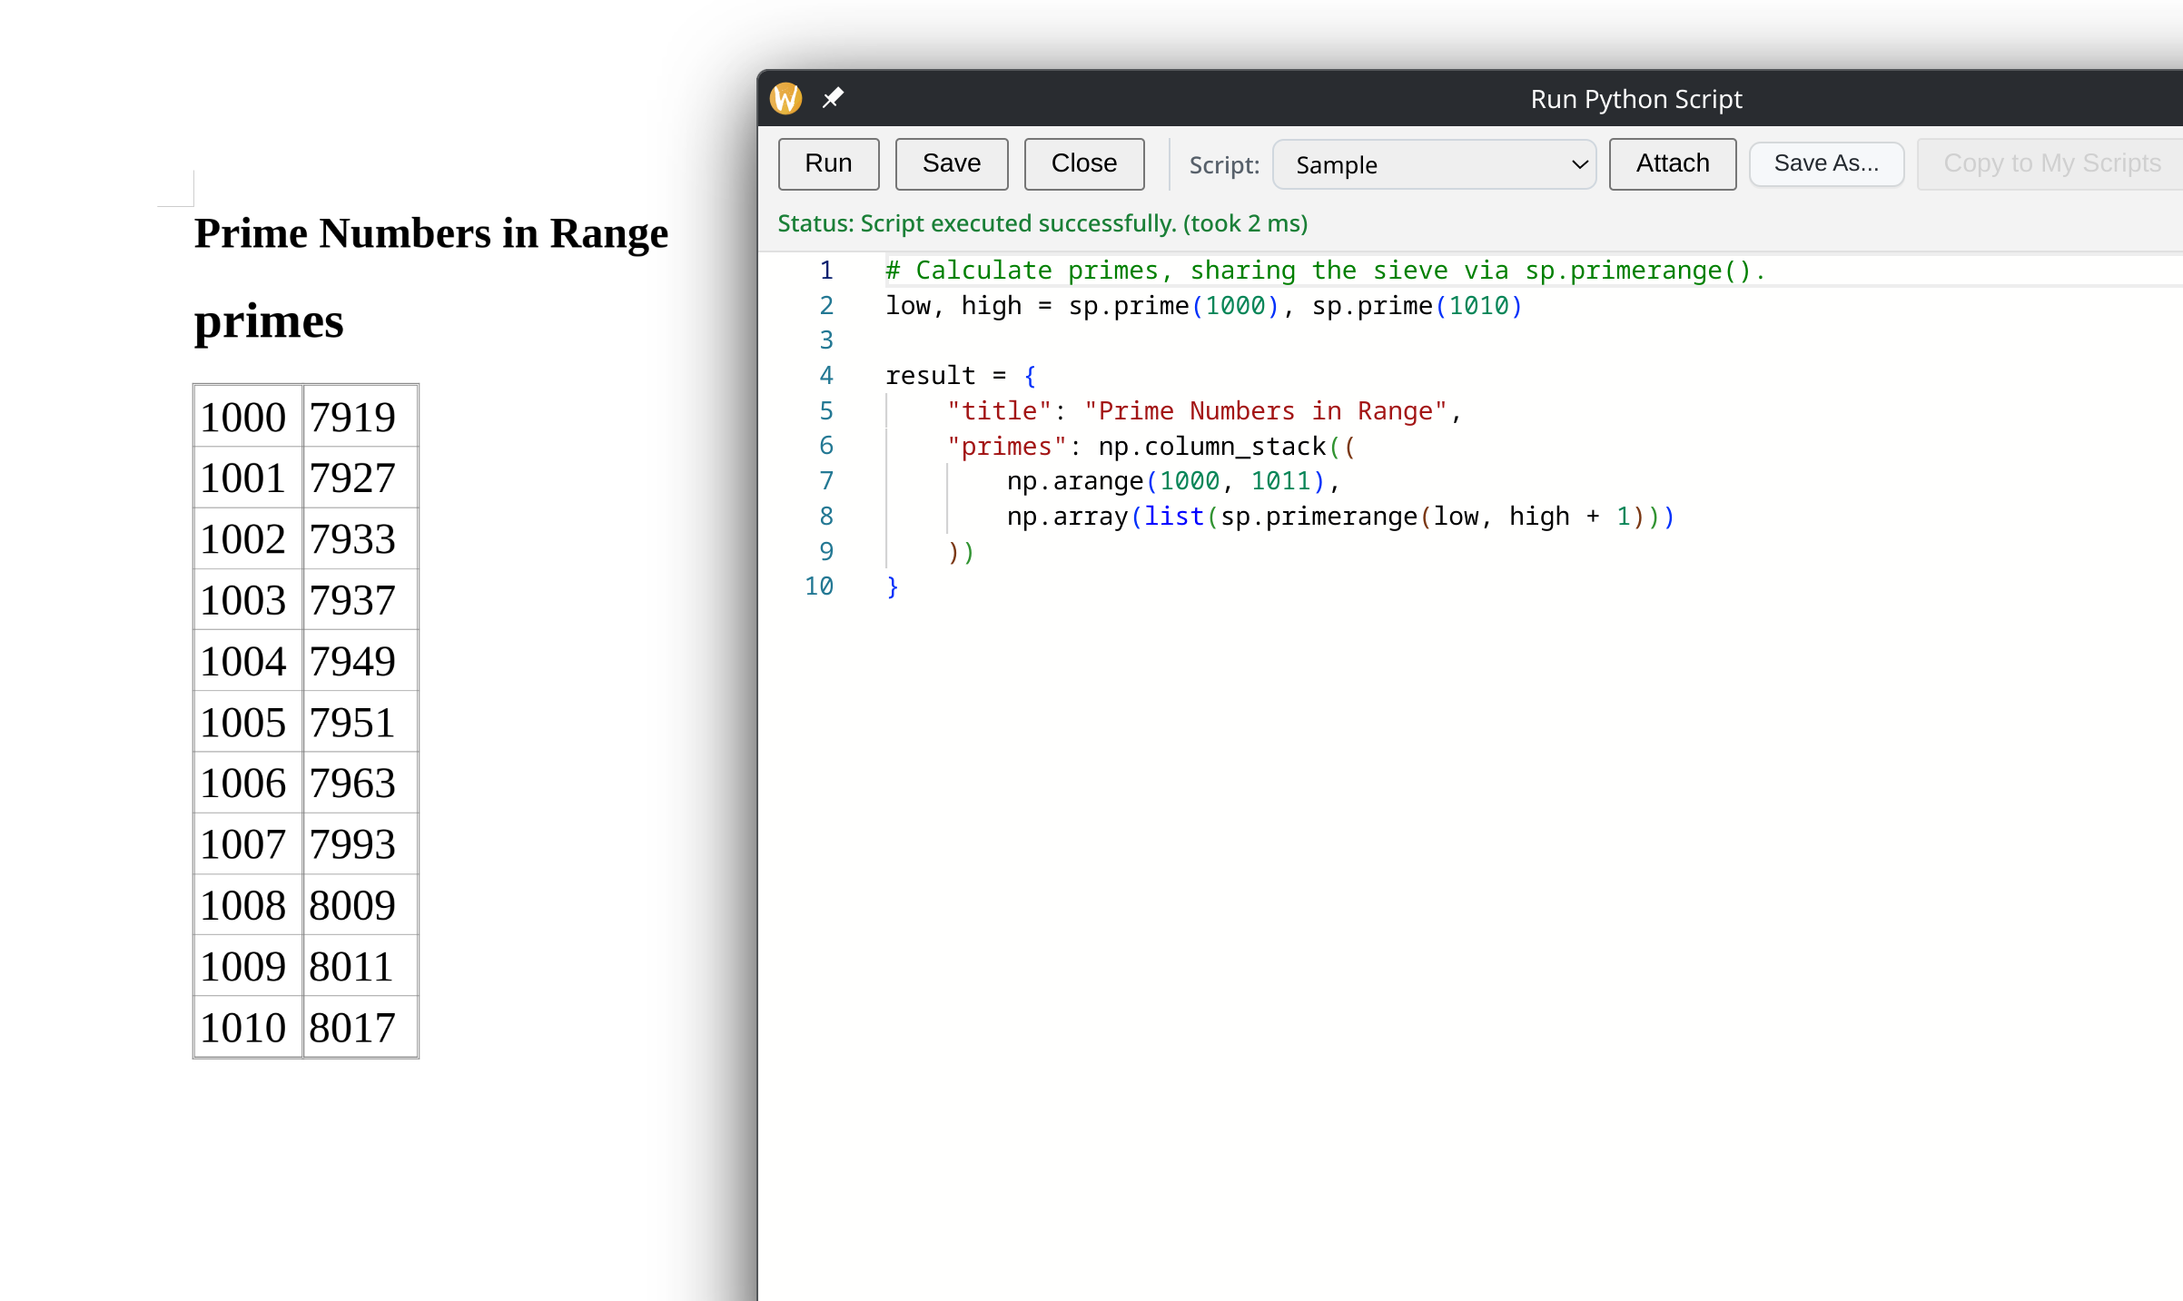The image size is (2183, 1301).
Task: Click the np.column_stack code line
Action: (x=1151, y=447)
